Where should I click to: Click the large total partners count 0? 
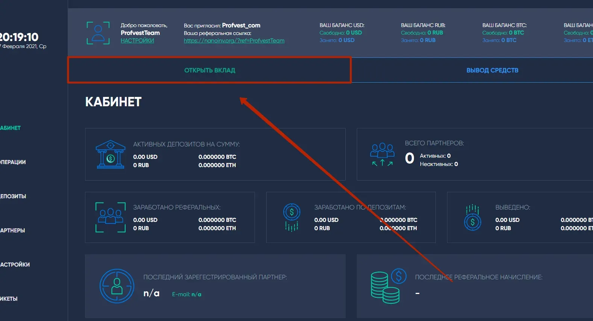(409, 158)
